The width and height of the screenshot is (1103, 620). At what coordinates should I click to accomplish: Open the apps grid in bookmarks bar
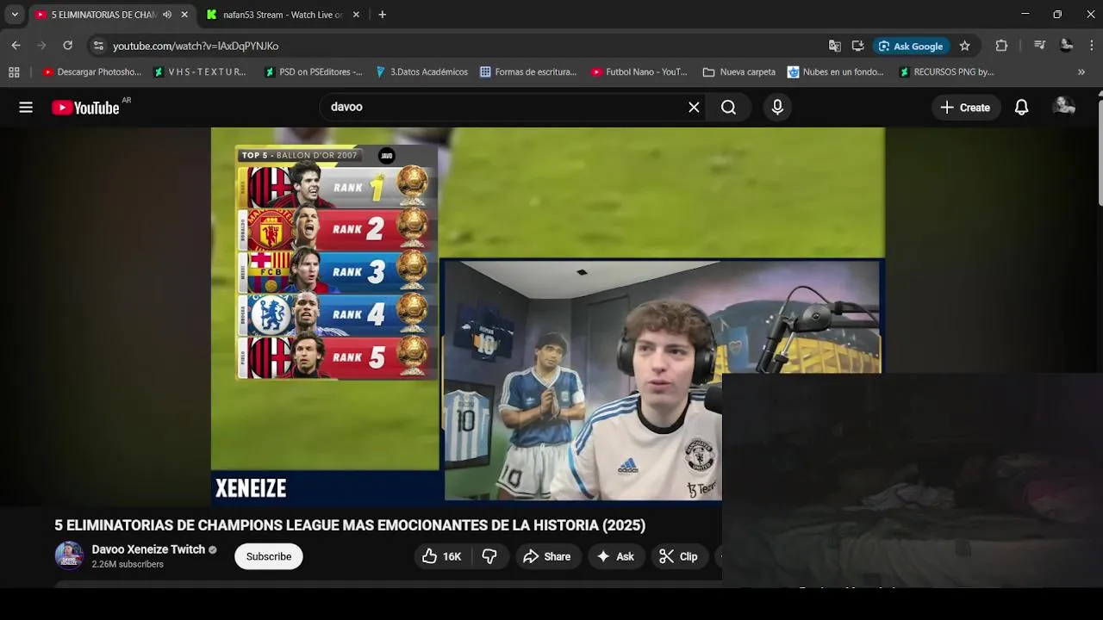(14, 72)
